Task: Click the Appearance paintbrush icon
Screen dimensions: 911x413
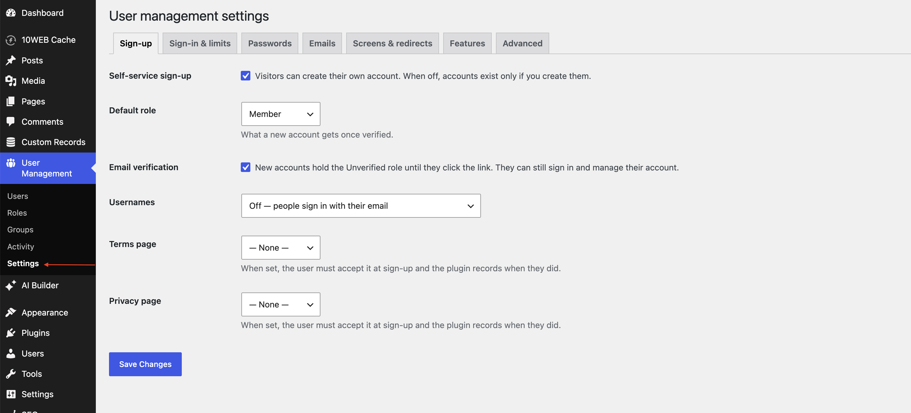Action: [11, 312]
